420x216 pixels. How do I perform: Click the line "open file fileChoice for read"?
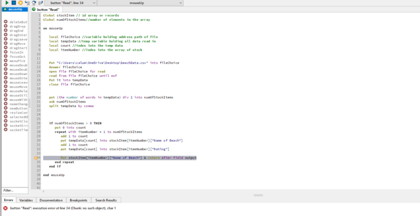(x=77, y=71)
